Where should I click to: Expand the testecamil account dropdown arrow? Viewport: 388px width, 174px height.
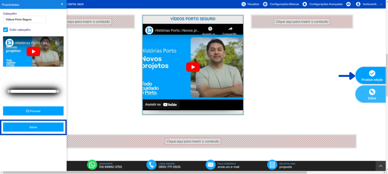(x=381, y=4)
